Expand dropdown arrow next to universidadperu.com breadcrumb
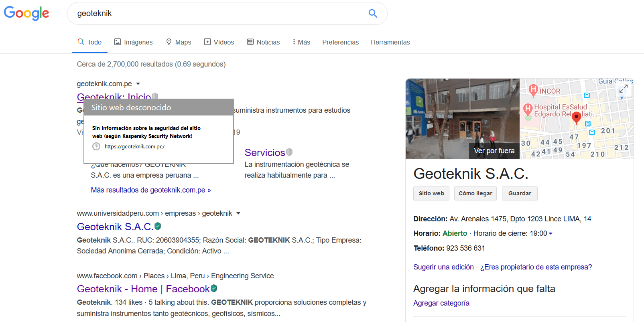 click(x=238, y=213)
